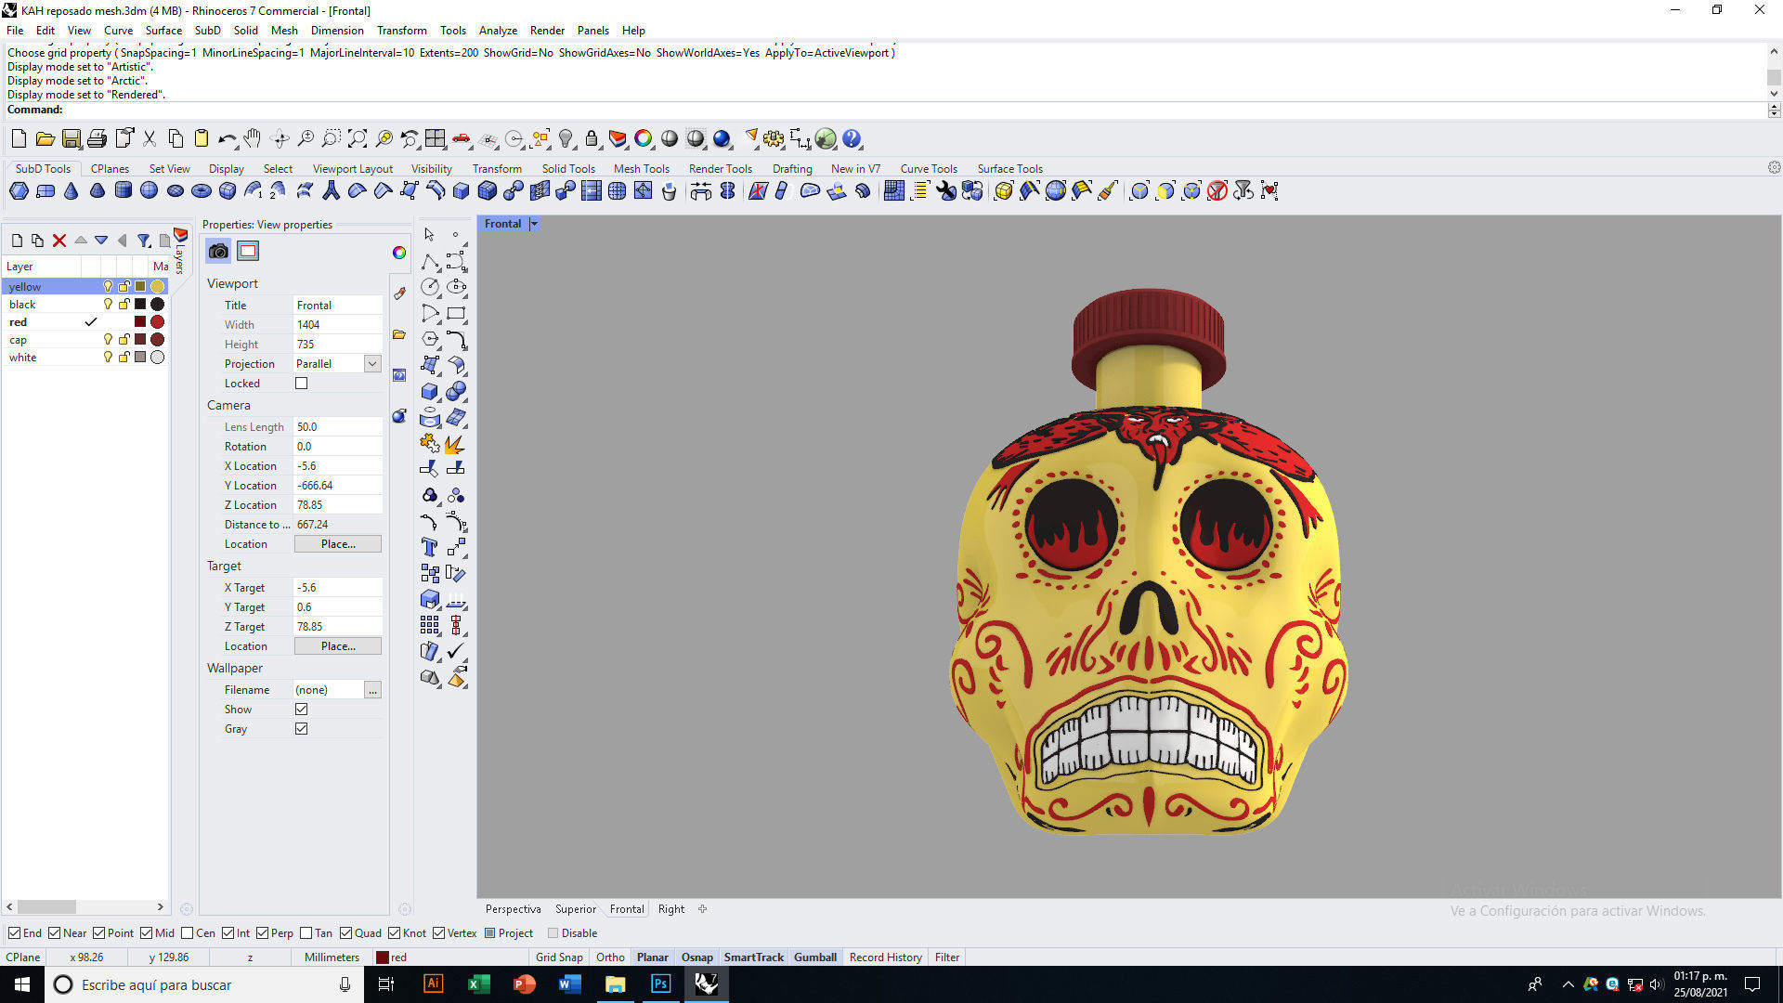Click the Zoom Extents icon
Viewport: 1783px width, 1003px height.
click(358, 139)
